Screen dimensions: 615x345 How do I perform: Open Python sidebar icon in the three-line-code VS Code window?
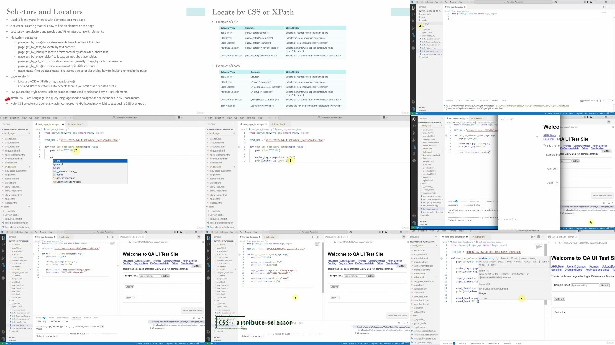[x=413, y=48]
